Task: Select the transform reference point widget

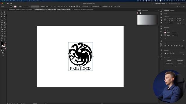Action: (165, 19)
